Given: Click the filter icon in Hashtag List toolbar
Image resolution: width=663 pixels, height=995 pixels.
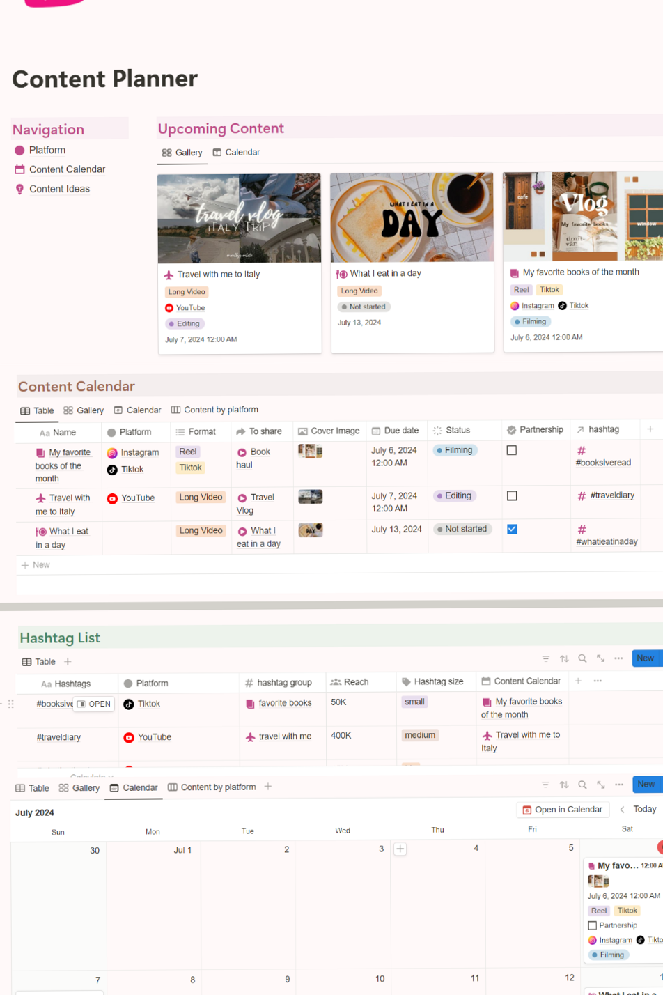Looking at the screenshot, I should point(546,658).
